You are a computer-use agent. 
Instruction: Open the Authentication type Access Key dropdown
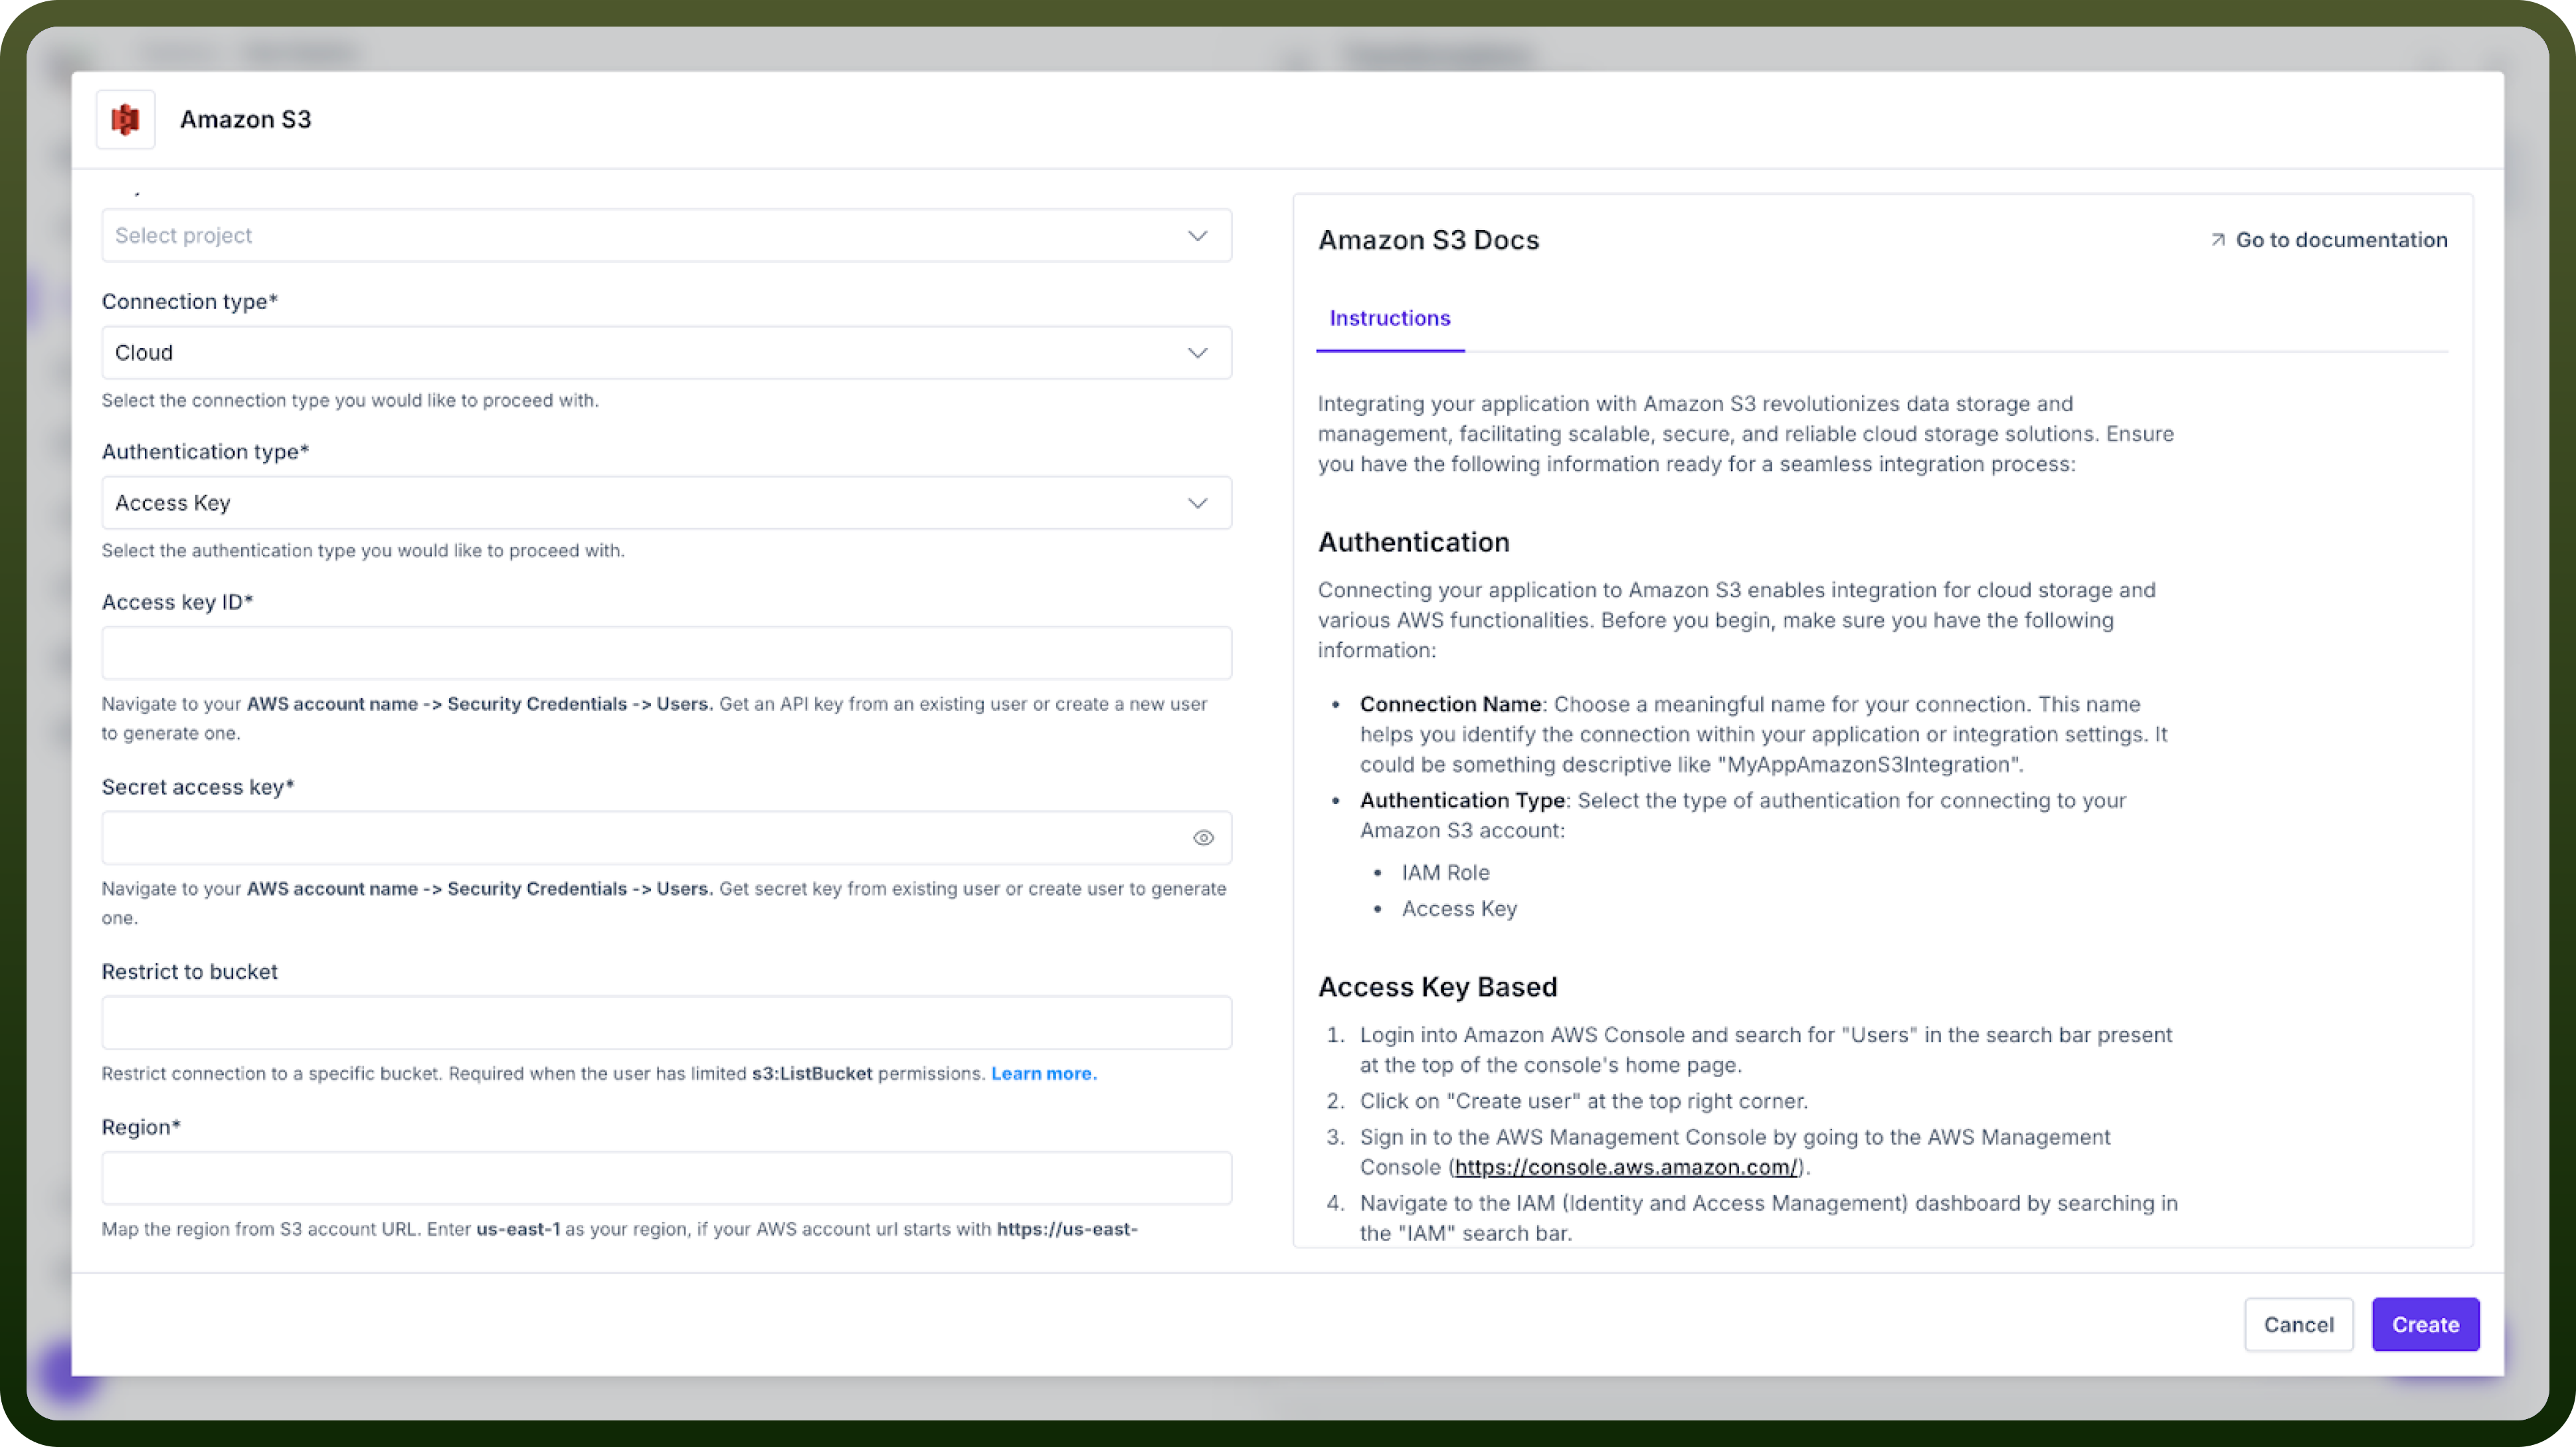click(x=666, y=503)
